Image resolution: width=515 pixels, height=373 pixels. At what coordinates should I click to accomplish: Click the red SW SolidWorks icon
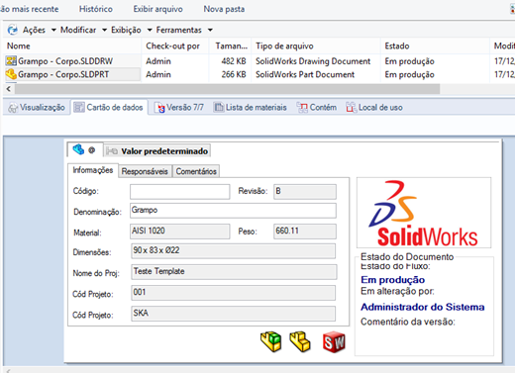click(334, 342)
